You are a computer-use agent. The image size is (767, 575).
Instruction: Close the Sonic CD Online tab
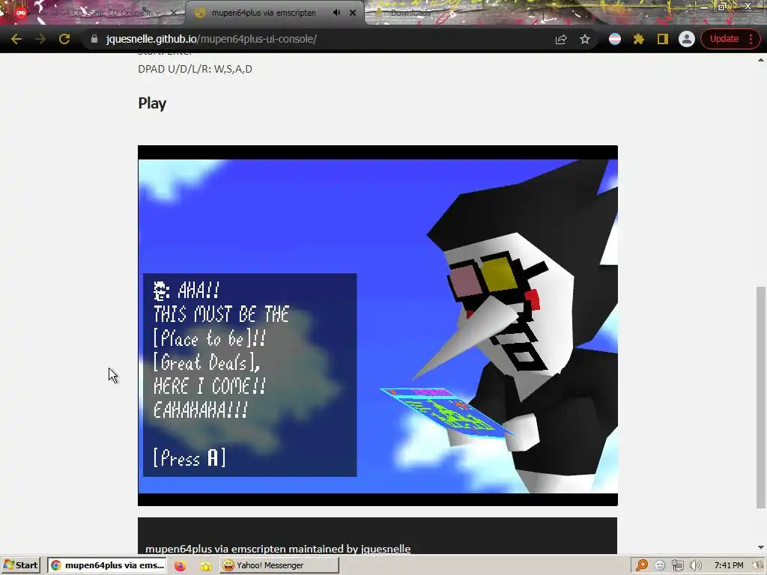click(173, 13)
